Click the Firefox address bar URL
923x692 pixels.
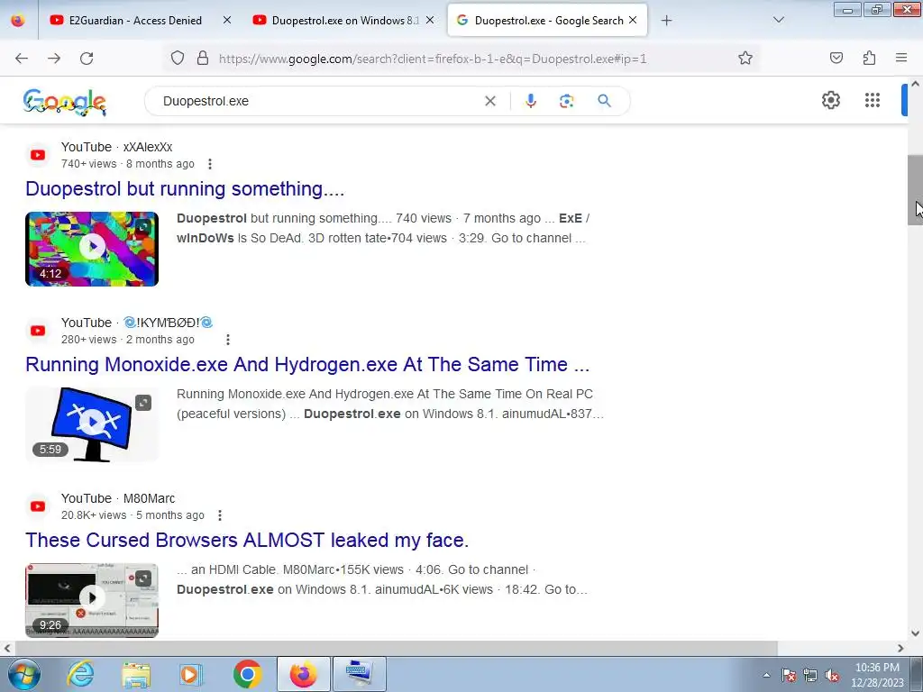(x=433, y=59)
